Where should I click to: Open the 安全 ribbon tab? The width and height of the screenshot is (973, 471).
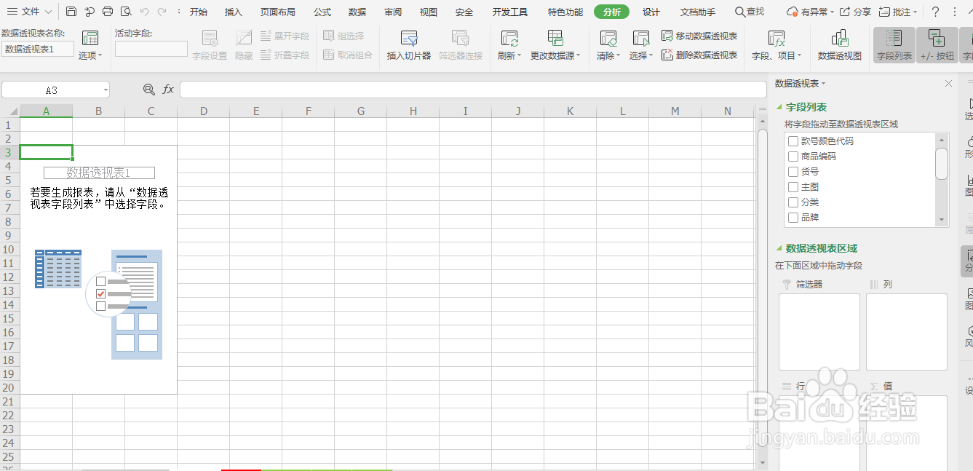click(x=464, y=12)
